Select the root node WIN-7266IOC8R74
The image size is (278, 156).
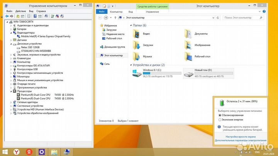23,22
